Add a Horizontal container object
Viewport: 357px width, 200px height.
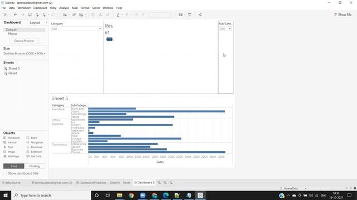click(x=11, y=138)
